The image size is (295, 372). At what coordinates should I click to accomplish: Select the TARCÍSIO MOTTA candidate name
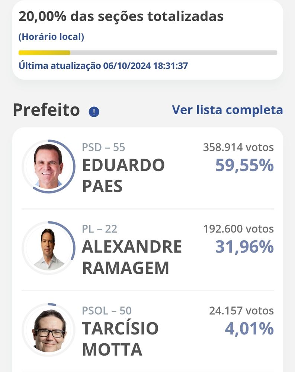point(120,339)
